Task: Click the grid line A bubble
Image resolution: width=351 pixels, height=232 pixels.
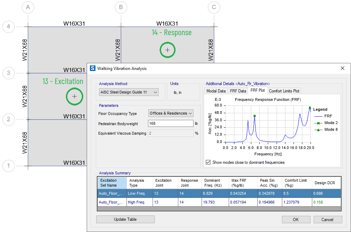Action: click(x=28, y=7)
